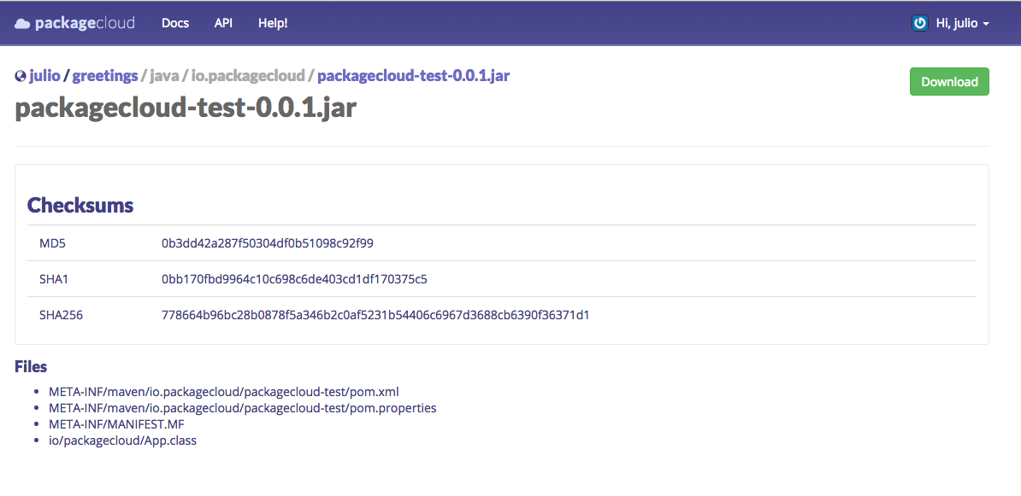1021x496 pixels.
Task: Click the io/packagecloud/App.class file entry
Action: click(122, 441)
